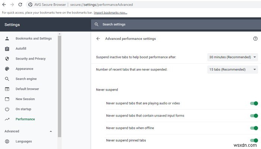Viewport: 261px width, 149px height.
Task: Open the 30 minutes (Recommended) dropdown
Action: 233,57
